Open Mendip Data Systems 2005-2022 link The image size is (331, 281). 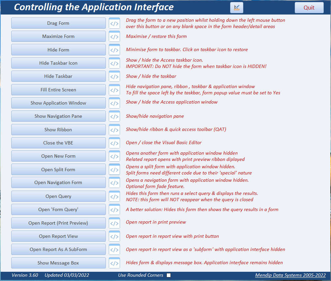click(290, 275)
